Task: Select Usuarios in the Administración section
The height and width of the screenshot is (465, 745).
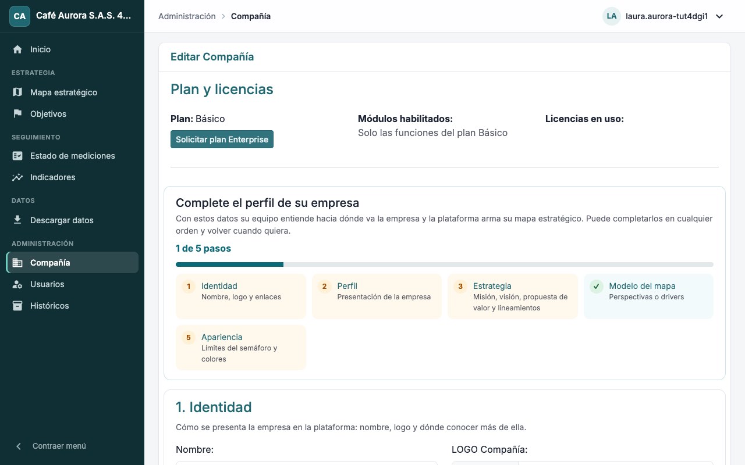Action: coord(72,284)
